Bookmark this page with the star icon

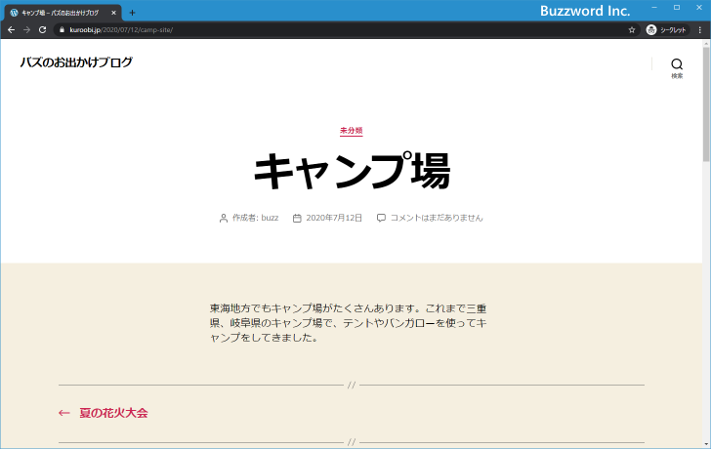point(632,30)
